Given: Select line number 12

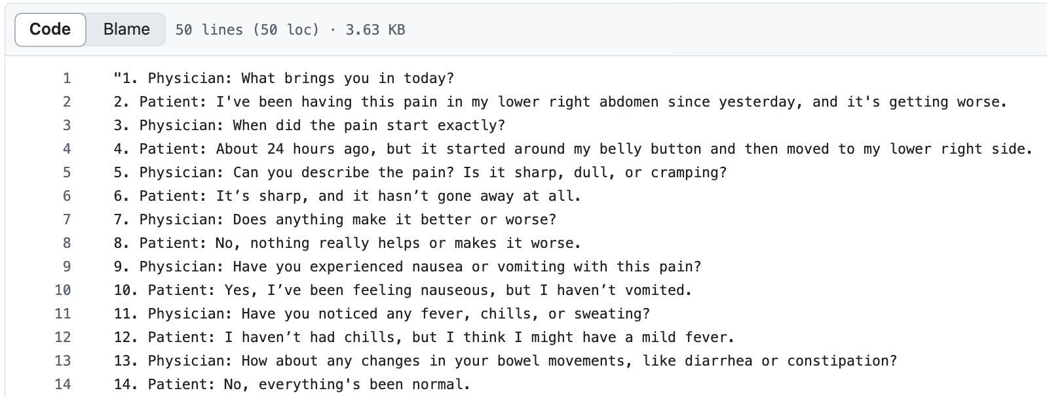Looking at the screenshot, I should click(x=63, y=337).
